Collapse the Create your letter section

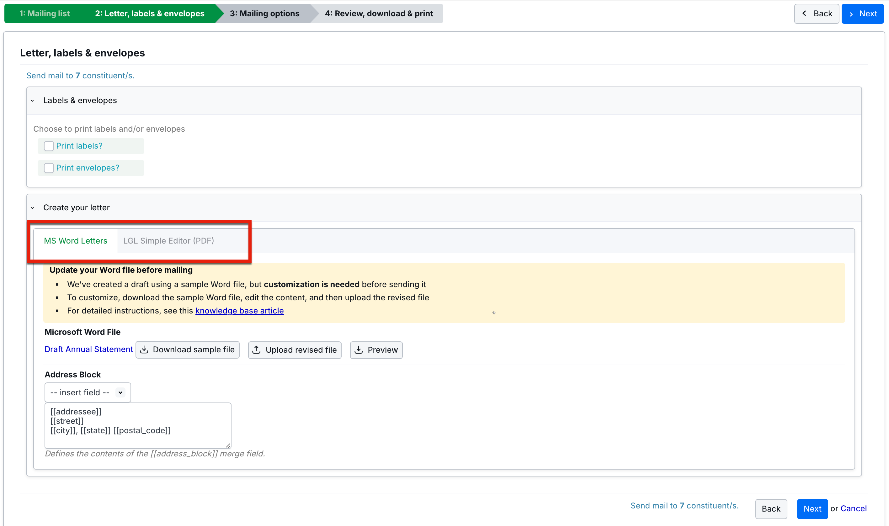33,208
